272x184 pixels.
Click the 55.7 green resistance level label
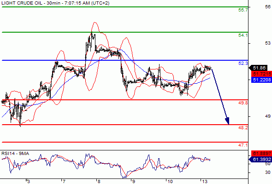[243, 10]
